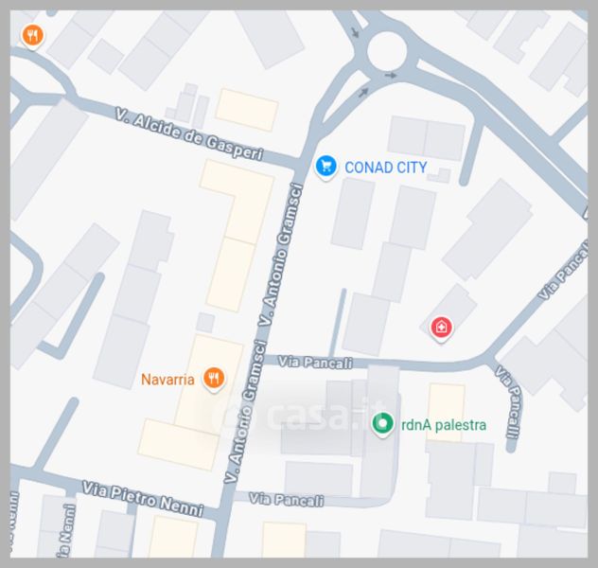Click the Via Pancali label left of red marker

(315, 363)
